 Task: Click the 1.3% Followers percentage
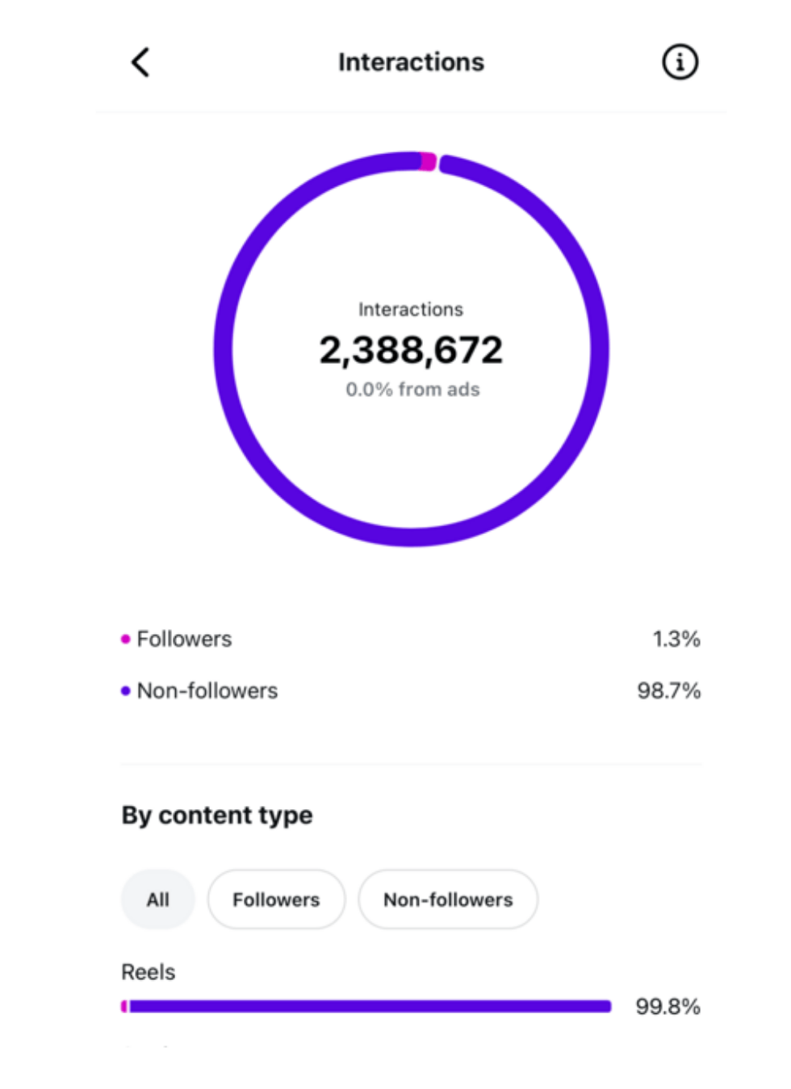point(676,639)
